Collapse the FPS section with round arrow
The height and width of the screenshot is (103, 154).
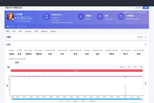pos(146,45)
